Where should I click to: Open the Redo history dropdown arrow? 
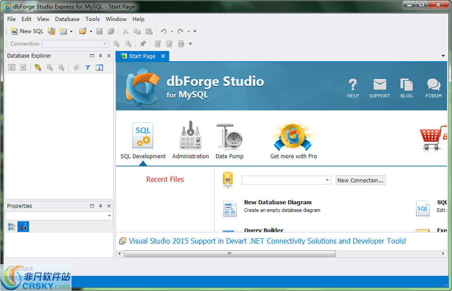click(188, 31)
